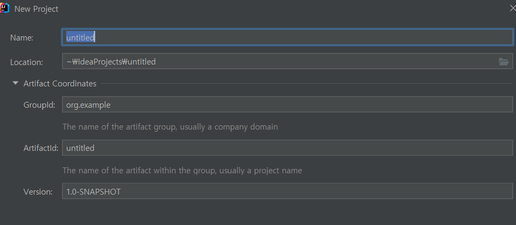This screenshot has width=516, height=225.
Task: Click the Location: label
Action: tap(27, 62)
